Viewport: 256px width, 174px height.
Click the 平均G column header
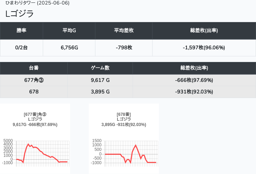click(x=69, y=30)
